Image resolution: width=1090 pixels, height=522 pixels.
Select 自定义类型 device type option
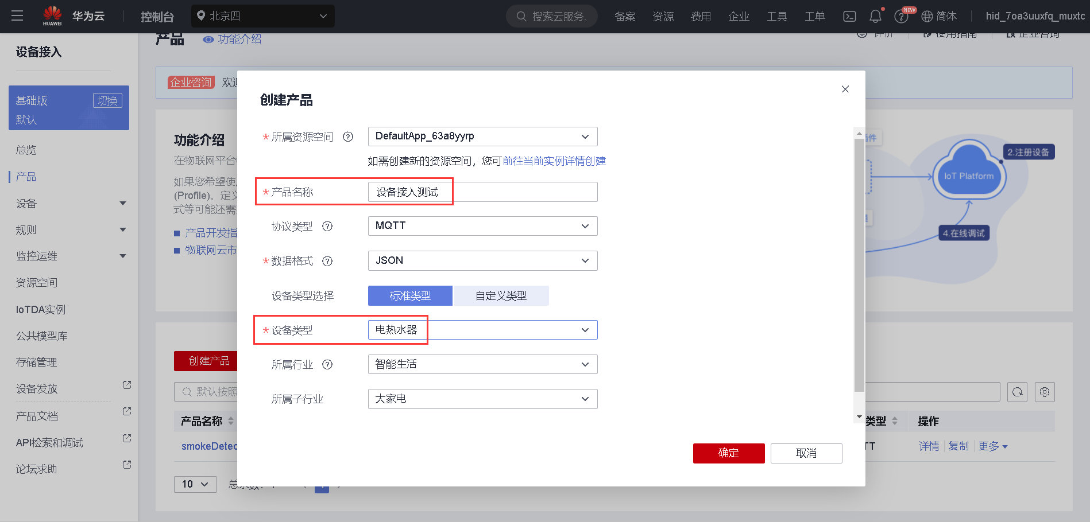tap(501, 296)
